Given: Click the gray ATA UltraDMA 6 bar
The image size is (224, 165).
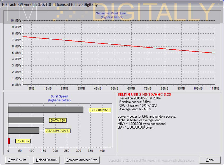Looking at the screenshot, I should point(24,130).
